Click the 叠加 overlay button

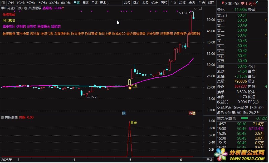(136, 3)
